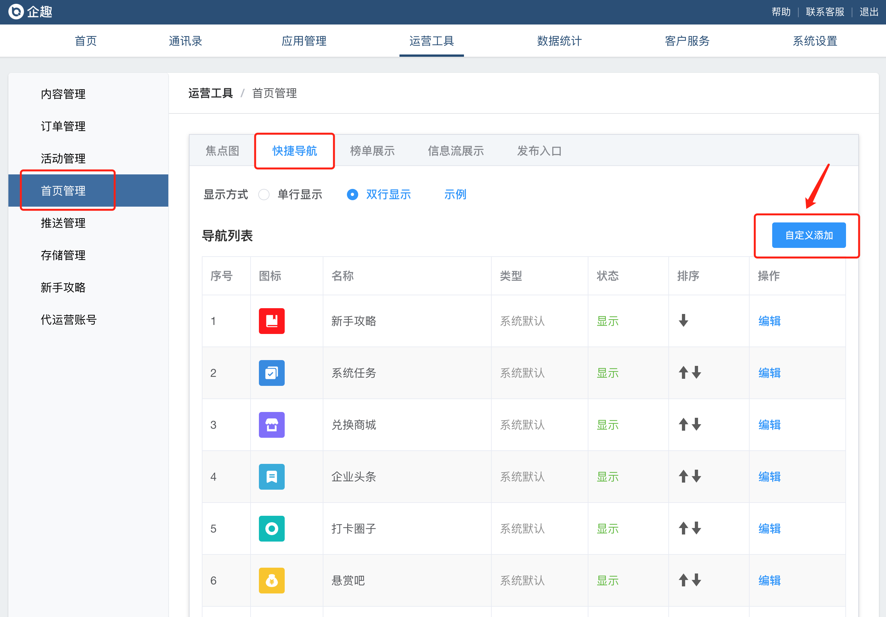Edit the 企业头条 row
This screenshot has width=886, height=617.
click(770, 476)
